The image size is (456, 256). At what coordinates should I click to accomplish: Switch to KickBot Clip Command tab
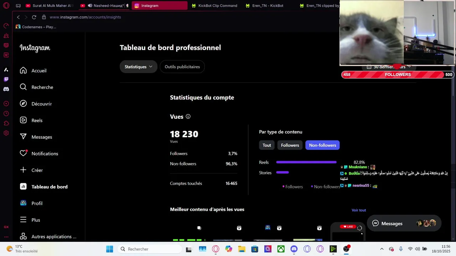215,6
